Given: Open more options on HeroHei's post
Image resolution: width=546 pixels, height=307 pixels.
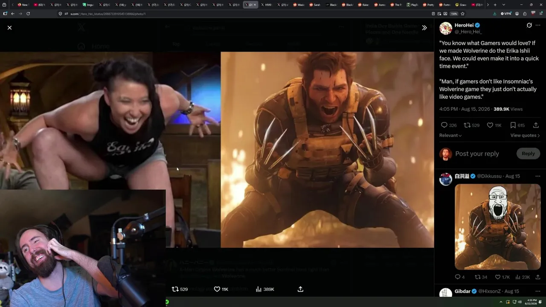Looking at the screenshot, I should [x=538, y=25].
